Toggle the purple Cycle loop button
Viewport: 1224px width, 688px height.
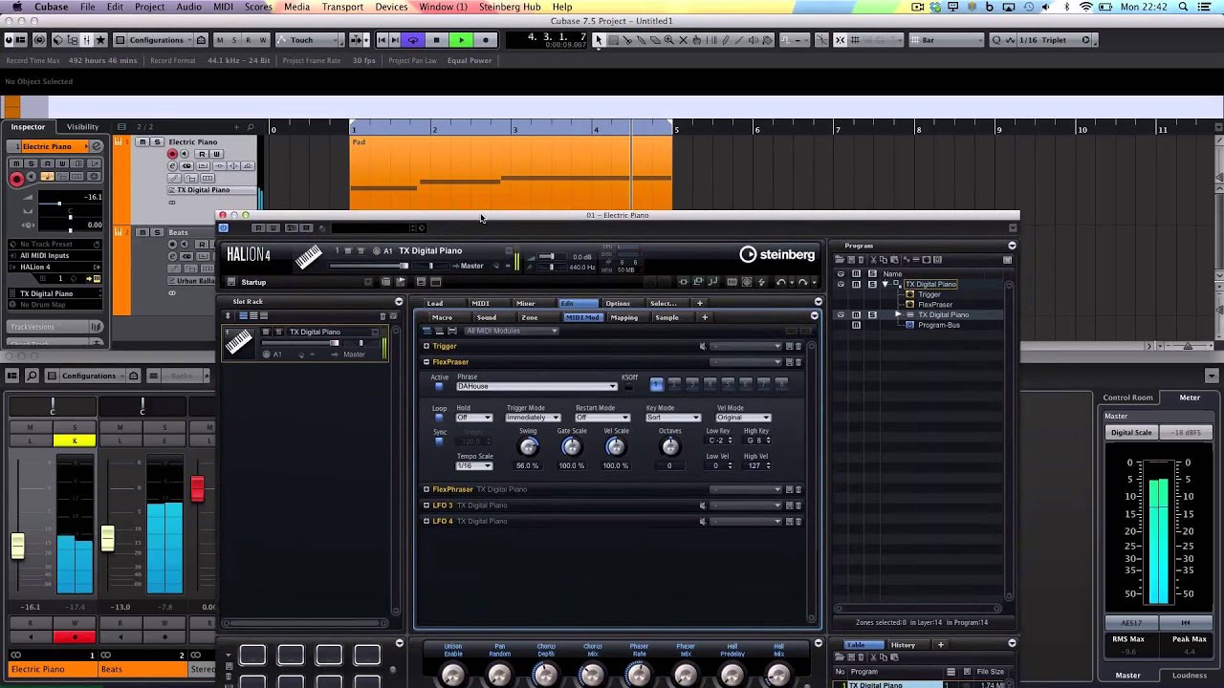click(x=413, y=40)
